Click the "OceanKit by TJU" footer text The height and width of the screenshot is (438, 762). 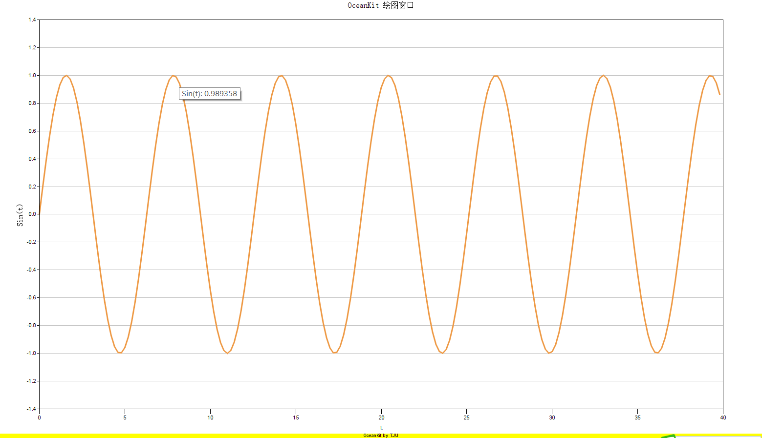tap(381, 436)
